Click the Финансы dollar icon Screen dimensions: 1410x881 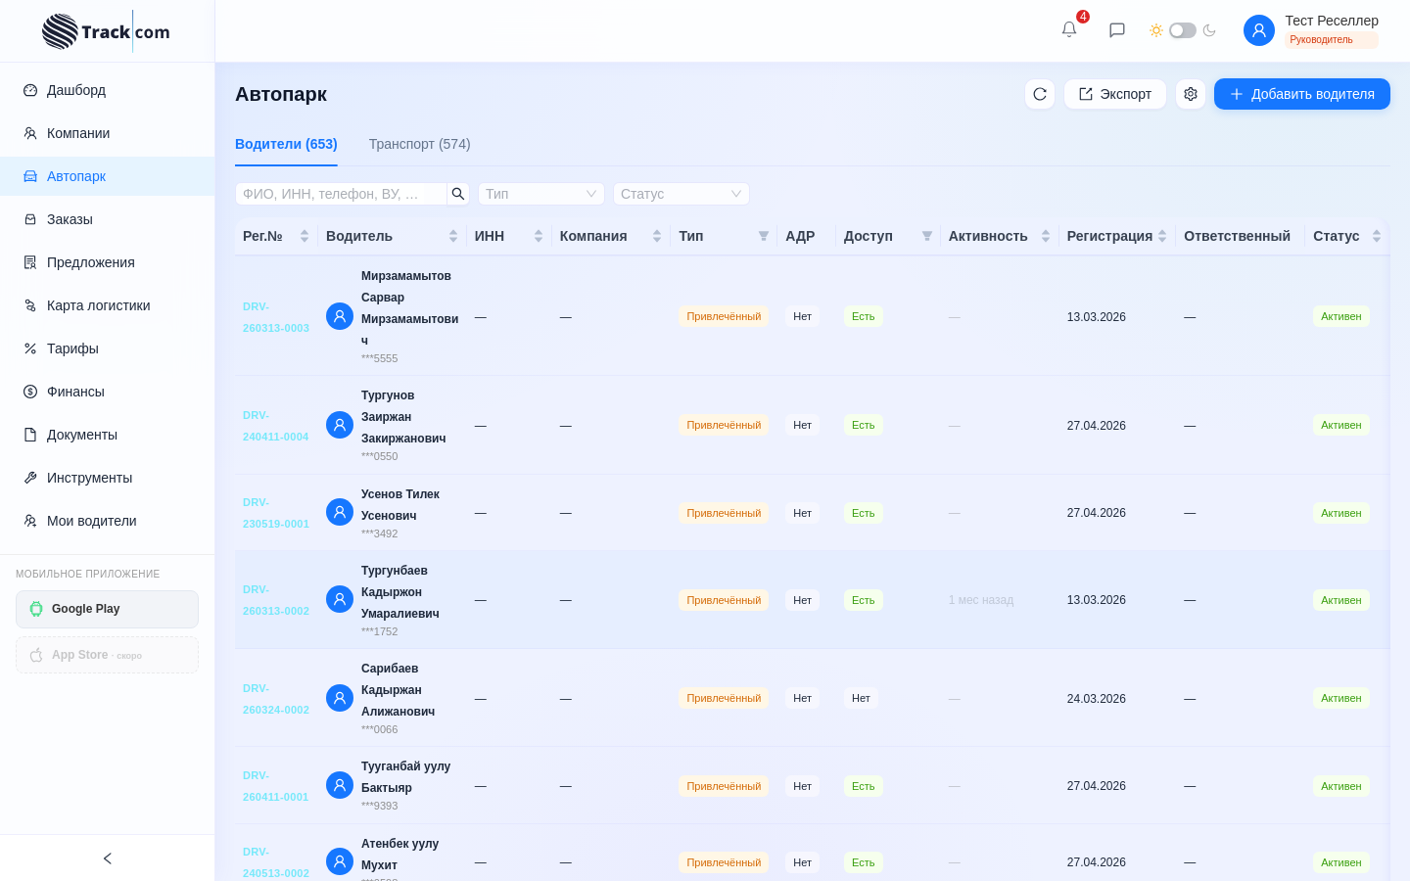click(x=30, y=392)
